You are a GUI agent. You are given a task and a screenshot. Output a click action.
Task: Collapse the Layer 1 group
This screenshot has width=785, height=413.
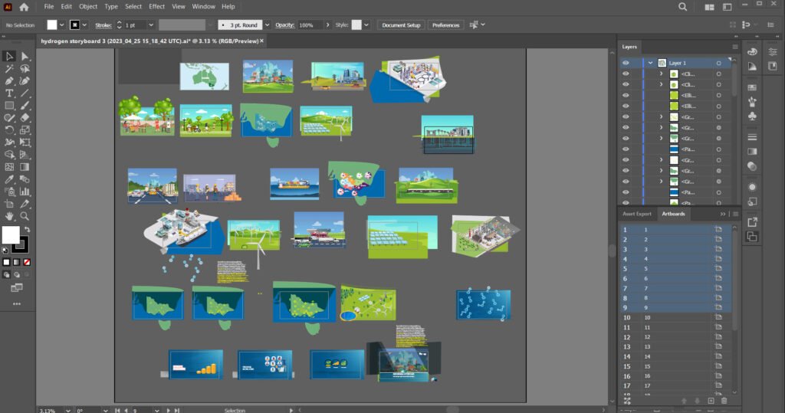click(650, 63)
